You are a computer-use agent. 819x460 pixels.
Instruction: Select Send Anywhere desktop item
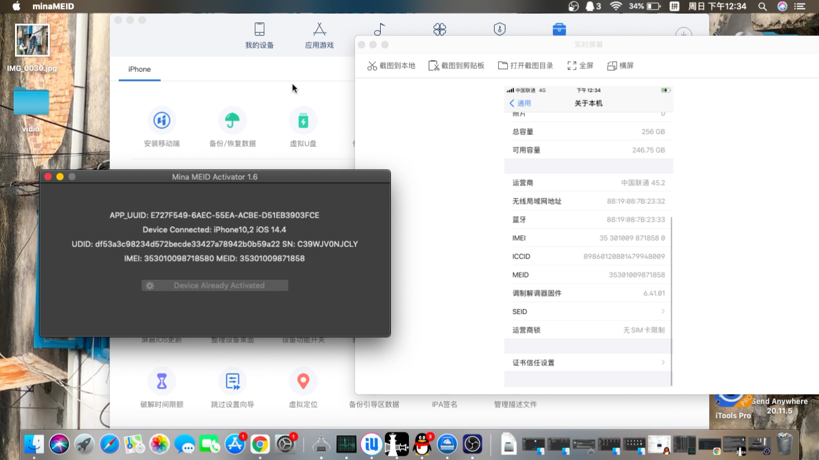click(779, 406)
